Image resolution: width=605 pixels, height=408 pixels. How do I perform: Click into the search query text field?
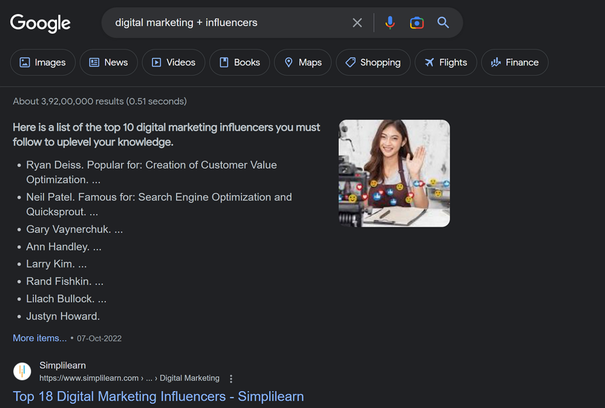pos(230,23)
